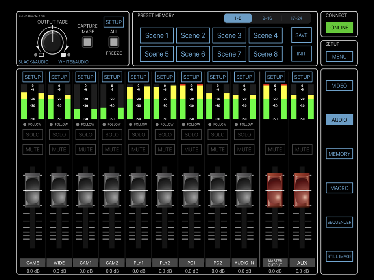Open the SEQUENCER page
The width and height of the screenshot is (374, 280).
pyautogui.click(x=339, y=222)
